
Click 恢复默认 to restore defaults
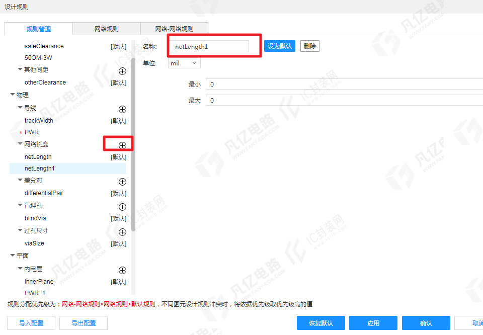tap(321, 323)
